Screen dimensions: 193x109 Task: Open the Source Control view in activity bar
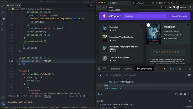[x=3, y=18]
